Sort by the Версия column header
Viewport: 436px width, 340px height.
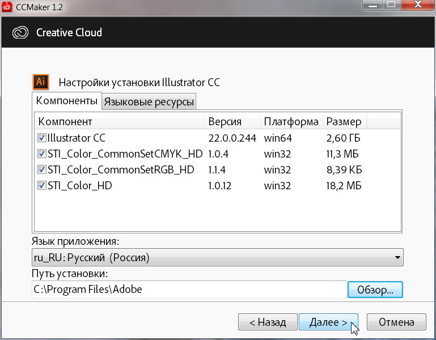[233, 121]
